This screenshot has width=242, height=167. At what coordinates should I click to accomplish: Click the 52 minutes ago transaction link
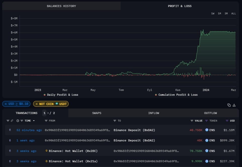coord(29,130)
